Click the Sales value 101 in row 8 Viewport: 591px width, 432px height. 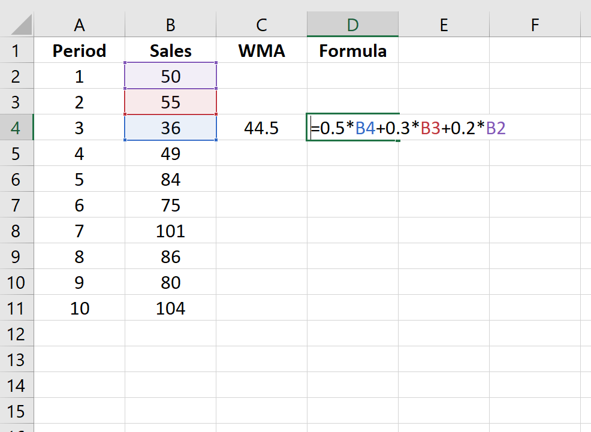pos(170,231)
